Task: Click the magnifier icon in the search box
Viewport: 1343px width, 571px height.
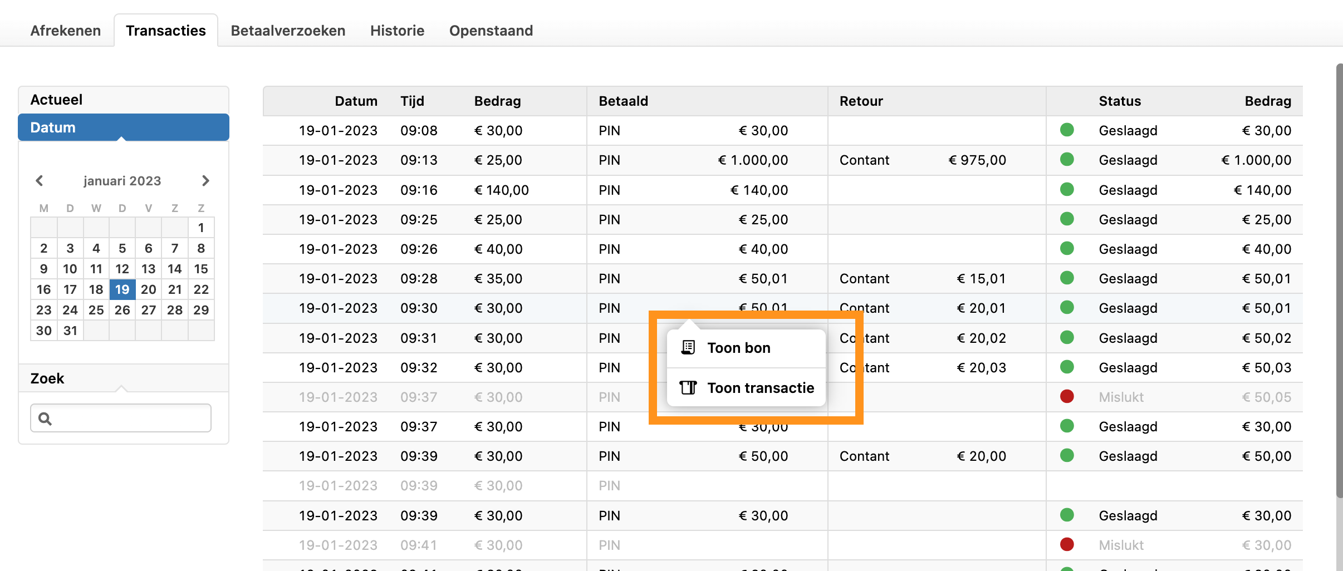Action: (45, 419)
